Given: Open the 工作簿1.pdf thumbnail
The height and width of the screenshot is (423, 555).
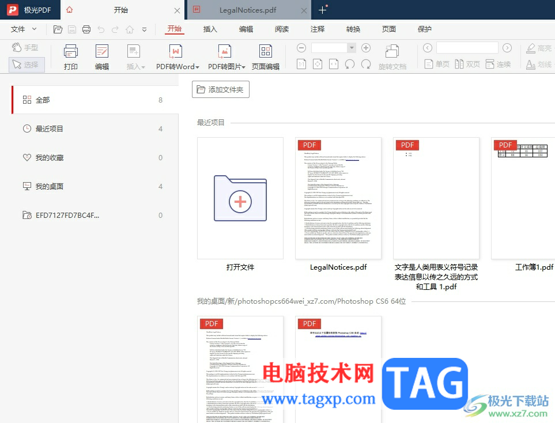Looking at the screenshot, I should tap(523, 198).
